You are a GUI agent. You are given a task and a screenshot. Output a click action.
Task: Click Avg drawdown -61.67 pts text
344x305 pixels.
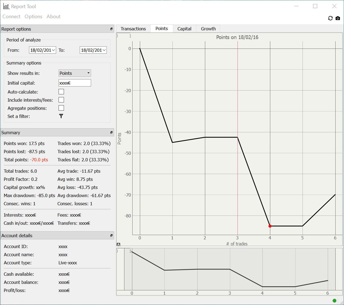(x=84, y=195)
